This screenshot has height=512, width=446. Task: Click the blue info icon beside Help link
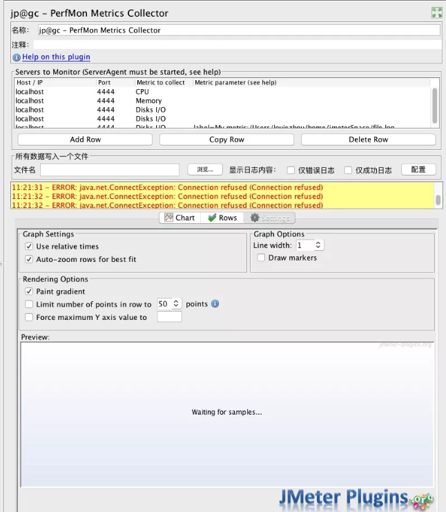(x=17, y=57)
